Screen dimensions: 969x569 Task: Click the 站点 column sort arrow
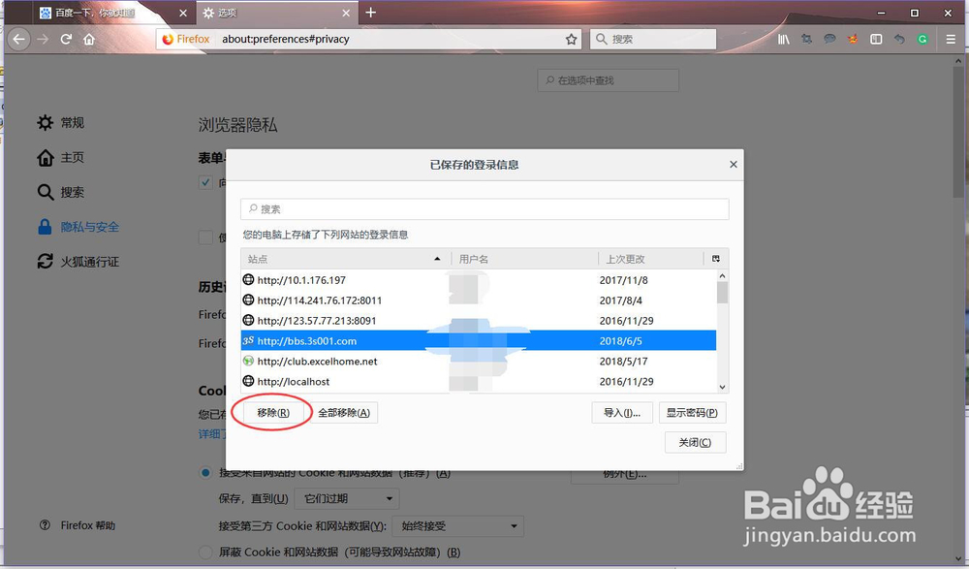pyautogui.click(x=437, y=259)
